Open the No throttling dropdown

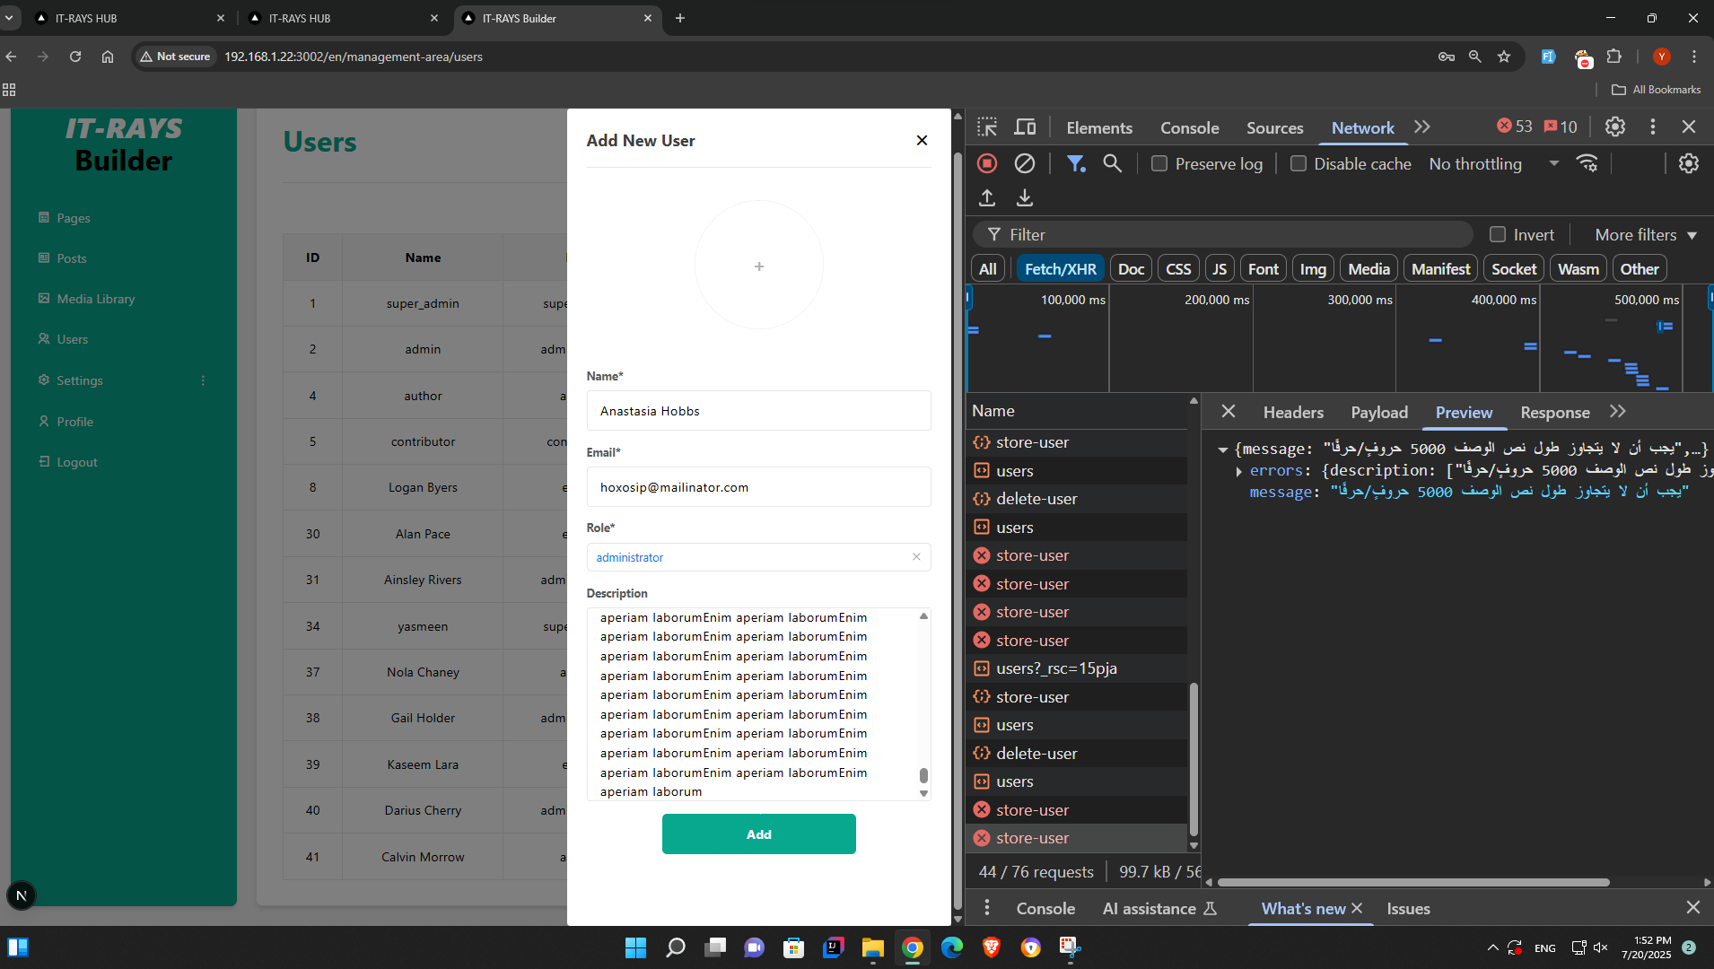pyautogui.click(x=1492, y=163)
